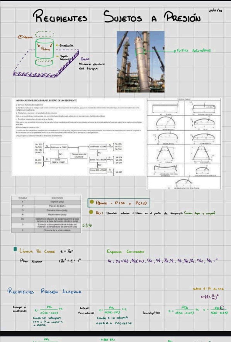Click the Semielíptico thickness formula with PDi
Viewport: 231px width, 342px height.
click(183, 310)
